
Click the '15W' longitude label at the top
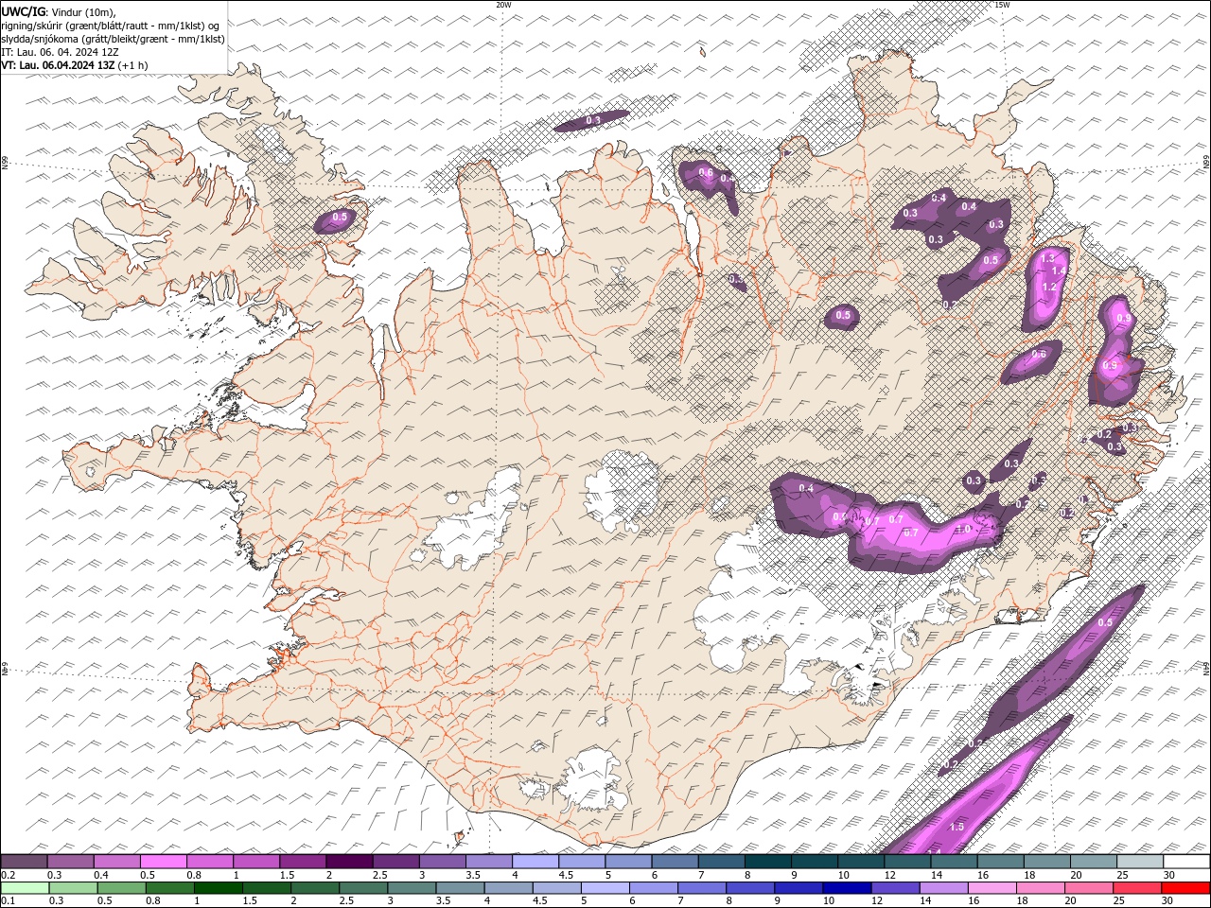[1002, 5]
